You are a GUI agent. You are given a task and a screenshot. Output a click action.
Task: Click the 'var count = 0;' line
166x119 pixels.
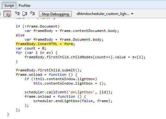(31, 48)
